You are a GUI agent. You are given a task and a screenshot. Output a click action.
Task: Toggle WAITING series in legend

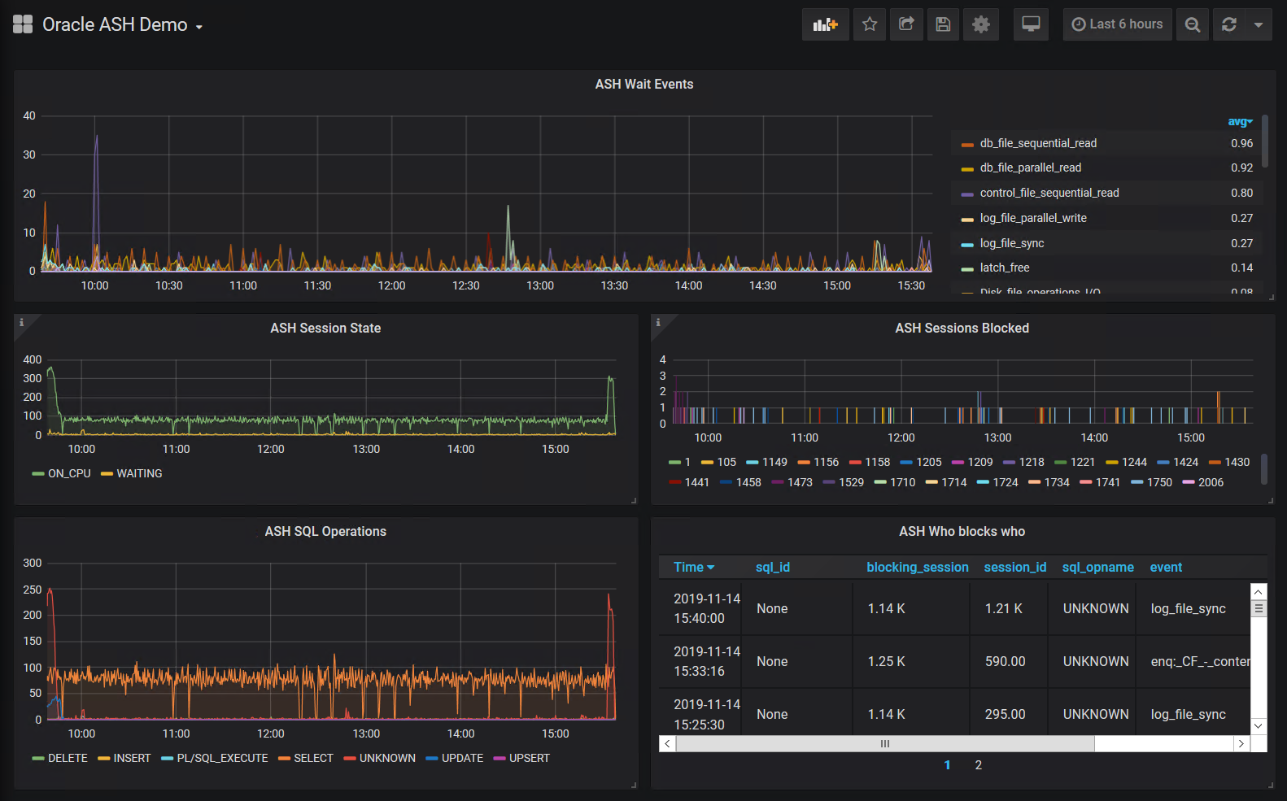click(x=139, y=473)
